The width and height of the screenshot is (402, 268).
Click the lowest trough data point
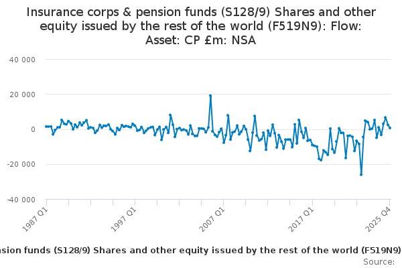(361, 175)
